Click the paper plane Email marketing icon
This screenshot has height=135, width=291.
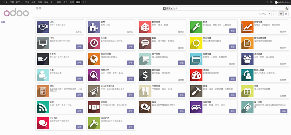tap(94, 91)
